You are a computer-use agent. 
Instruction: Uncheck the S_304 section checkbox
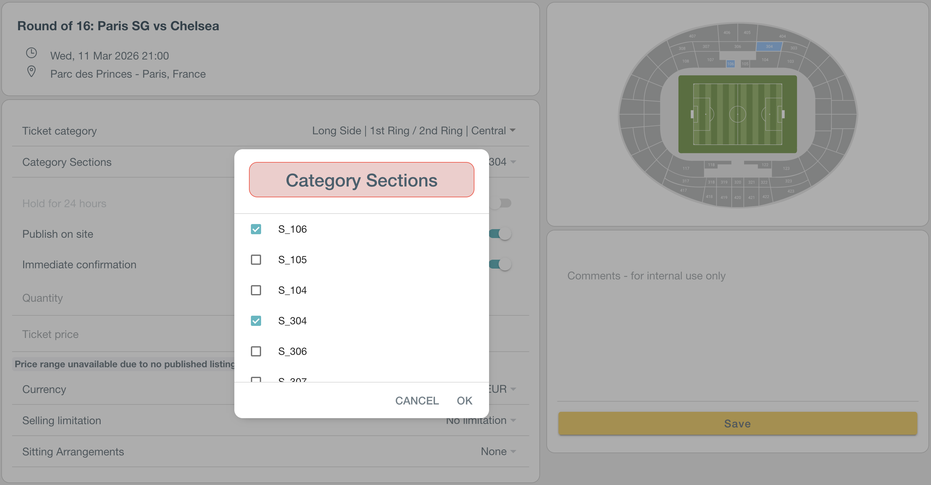click(x=256, y=321)
